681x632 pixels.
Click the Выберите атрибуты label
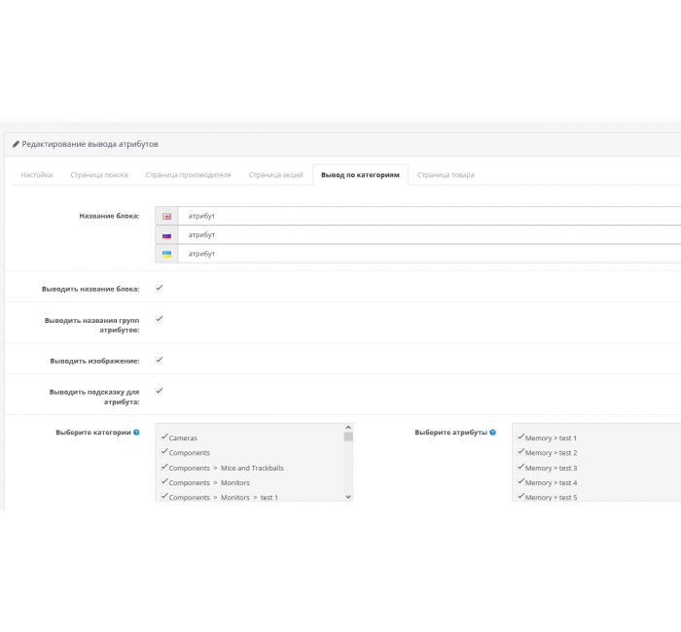(450, 433)
